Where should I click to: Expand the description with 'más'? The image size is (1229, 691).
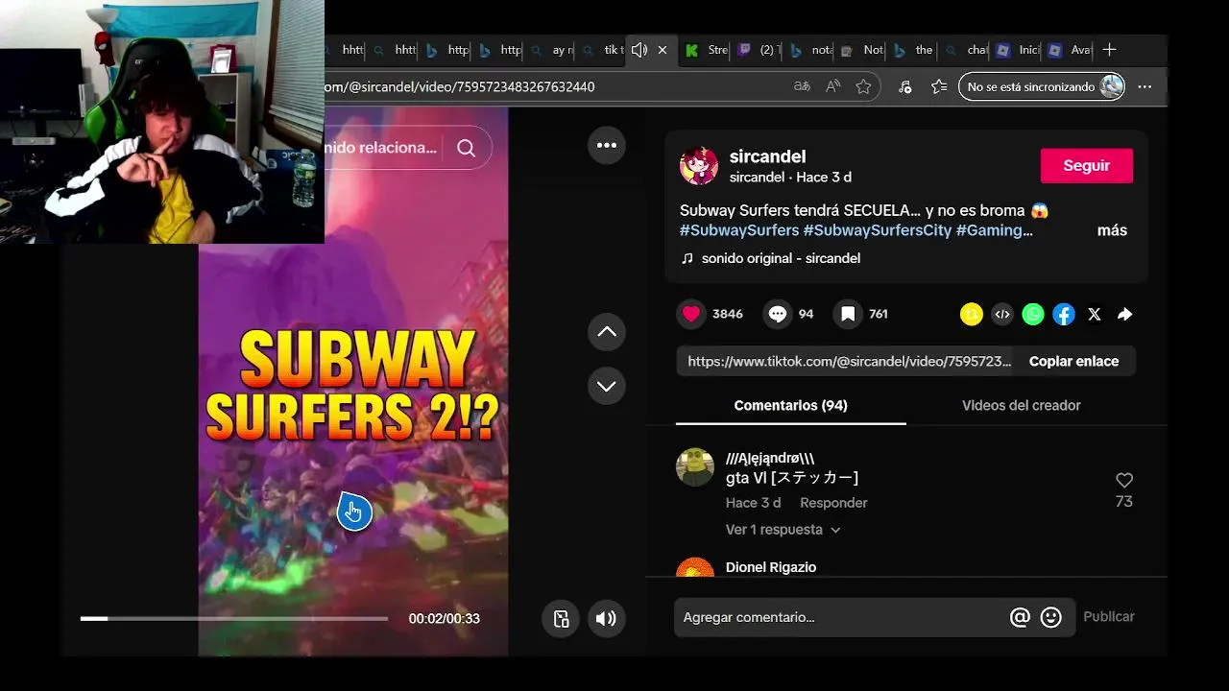(1112, 230)
